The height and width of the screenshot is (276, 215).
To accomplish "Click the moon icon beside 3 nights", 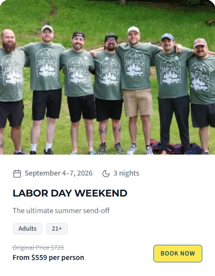I will tap(106, 174).
